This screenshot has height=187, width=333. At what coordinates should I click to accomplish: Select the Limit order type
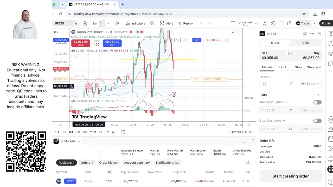283,67
